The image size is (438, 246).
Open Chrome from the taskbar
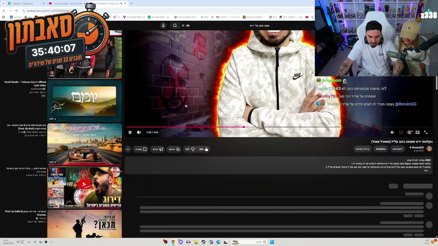(x=173, y=242)
